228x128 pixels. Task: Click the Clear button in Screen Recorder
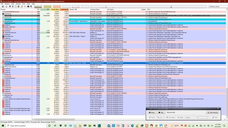[215, 117]
